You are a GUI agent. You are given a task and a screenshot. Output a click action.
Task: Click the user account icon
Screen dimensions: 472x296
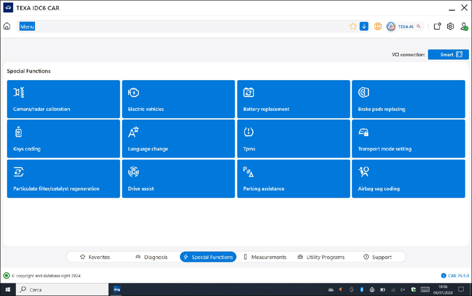click(x=464, y=27)
